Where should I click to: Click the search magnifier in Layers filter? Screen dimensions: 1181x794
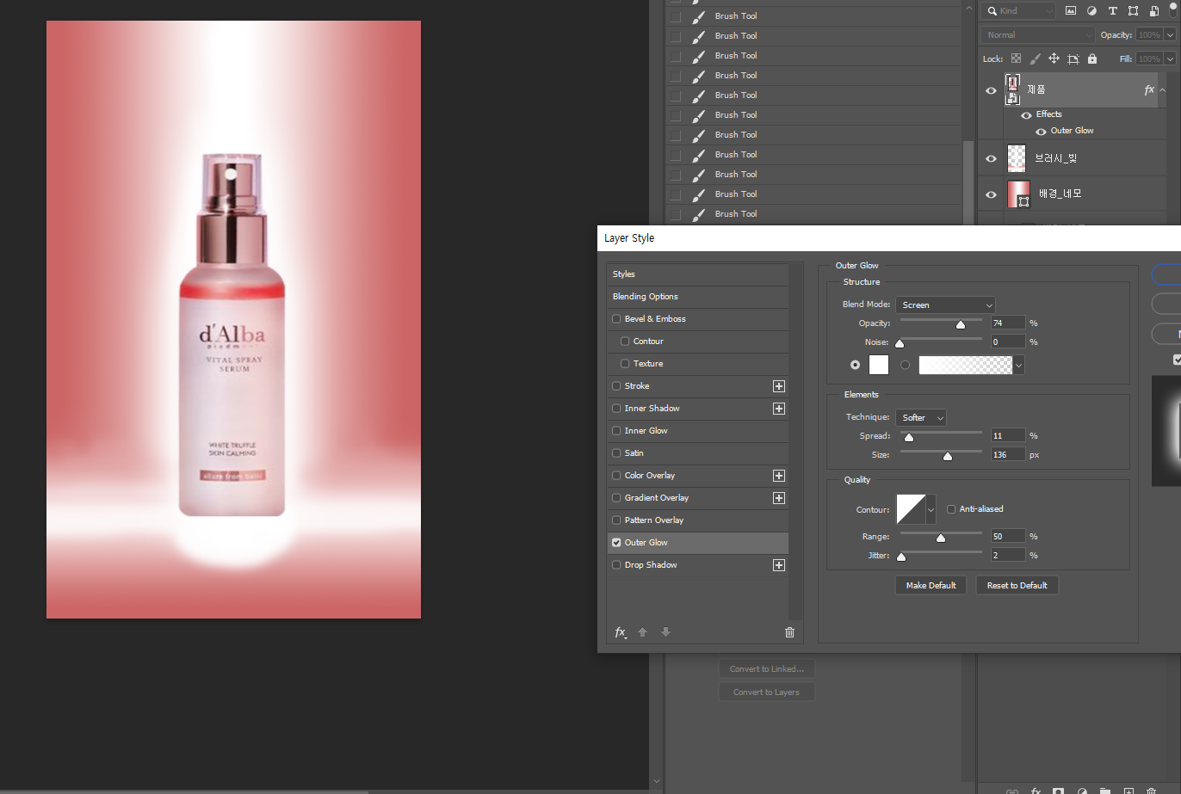point(992,10)
